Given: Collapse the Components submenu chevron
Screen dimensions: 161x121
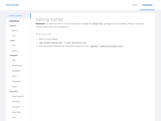Looking at the screenshot, I should 28,21.
